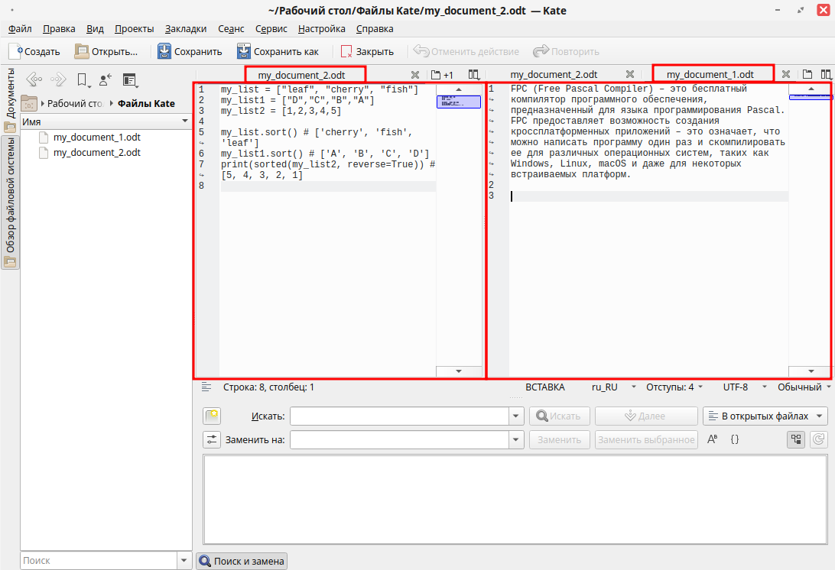The width and height of the screenshot is (835, 570).
Task: Switch to my_document_1.odt tab in right pane
Action: [x=710, y=75]
